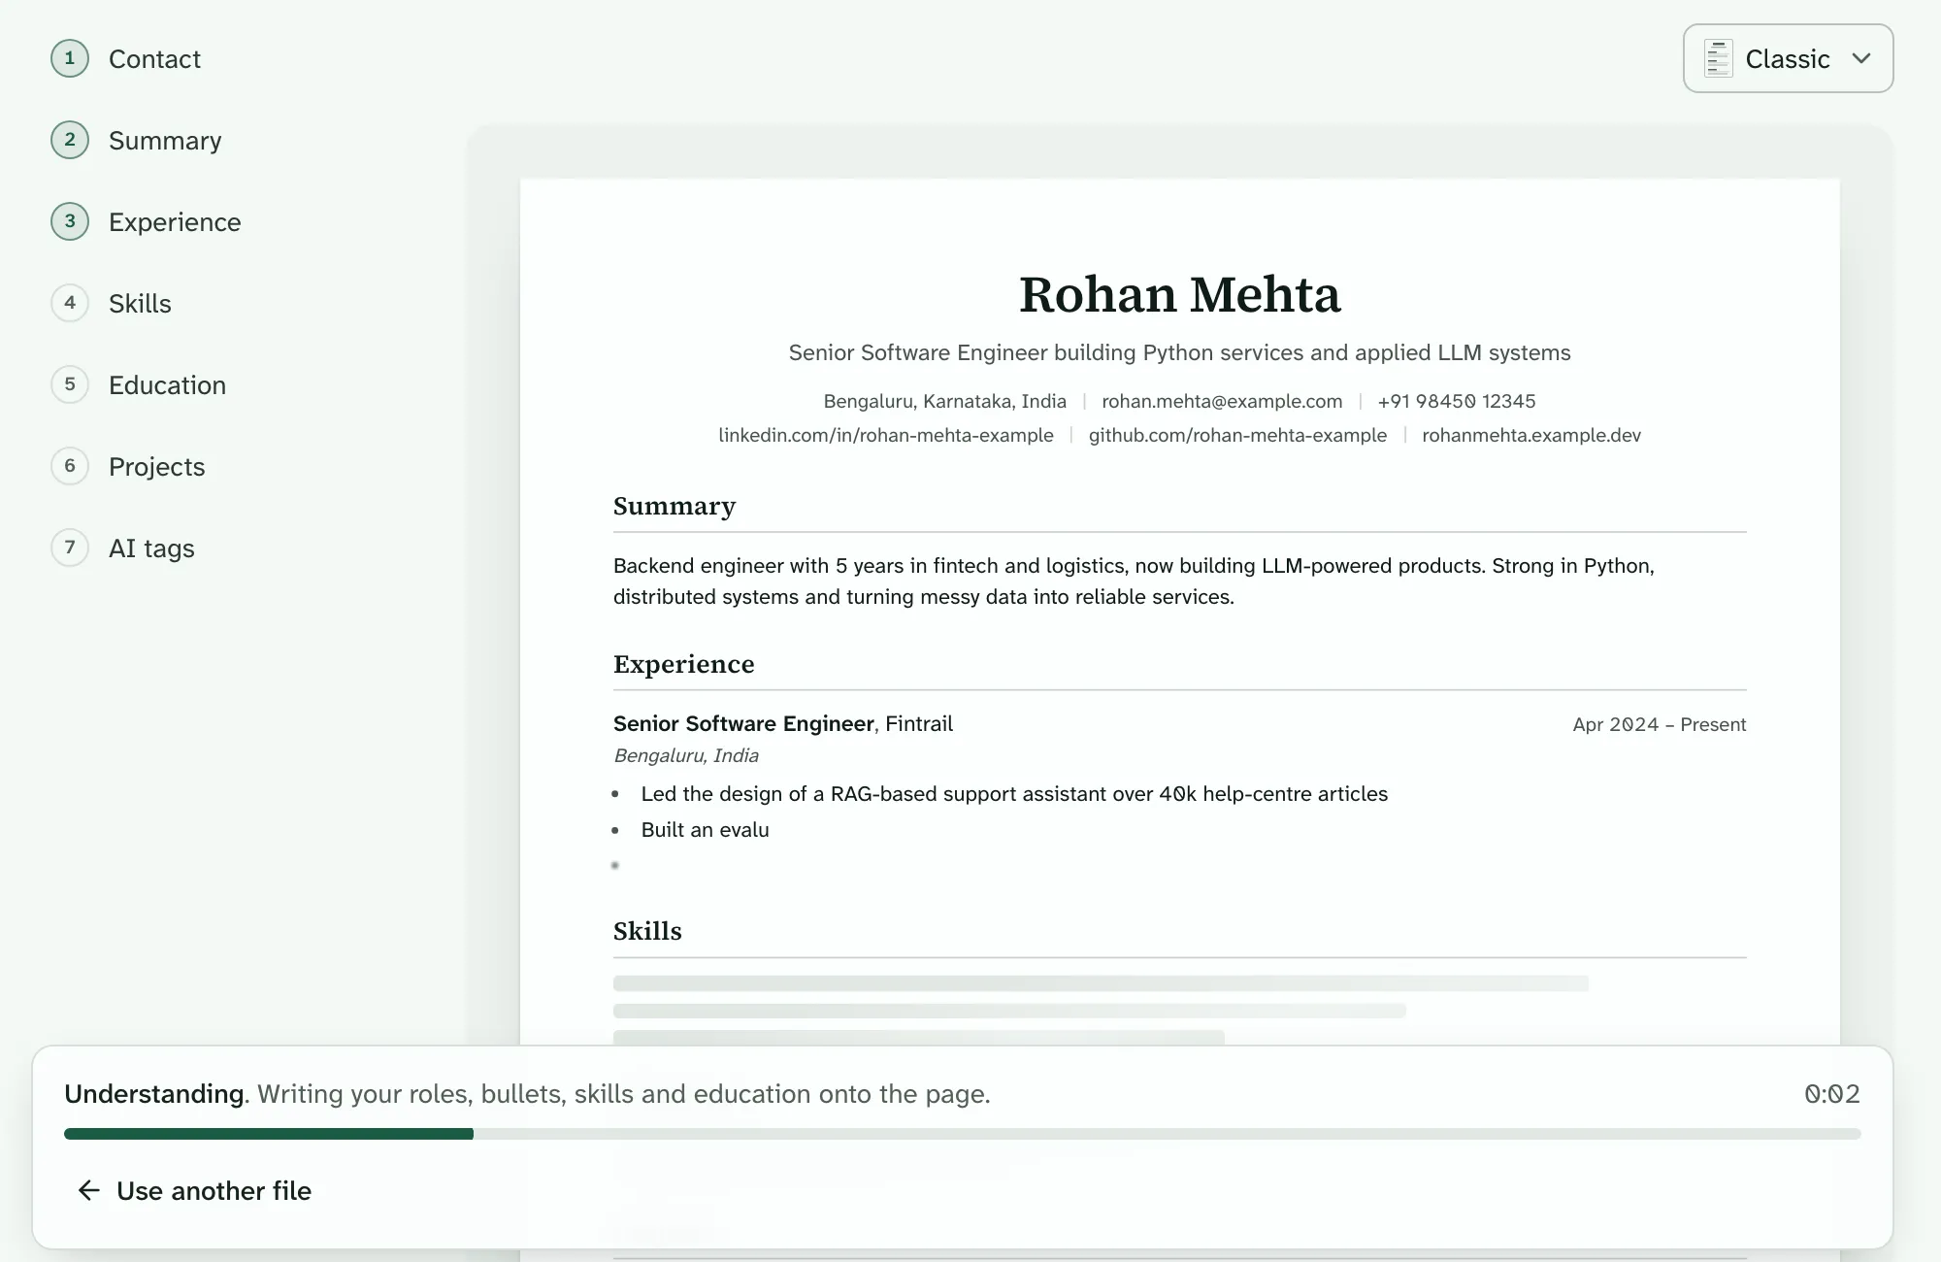Click the rohan.mehta@example.com email
Screen dimensions: 1941x1262
click(x=1222, y=401)
